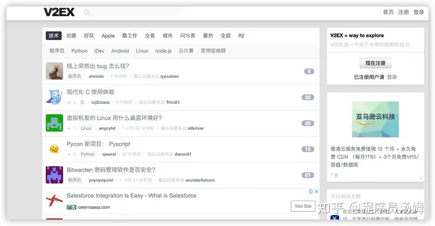Dismiss the 亚马逊云科技 sidebar ad
The width and height of the screenshot is (435, 226).
(x=420, y=178)
